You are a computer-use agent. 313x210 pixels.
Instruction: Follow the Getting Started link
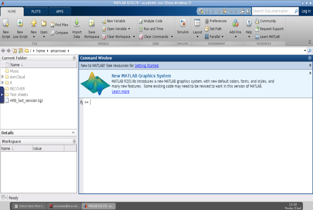[146, 66]
